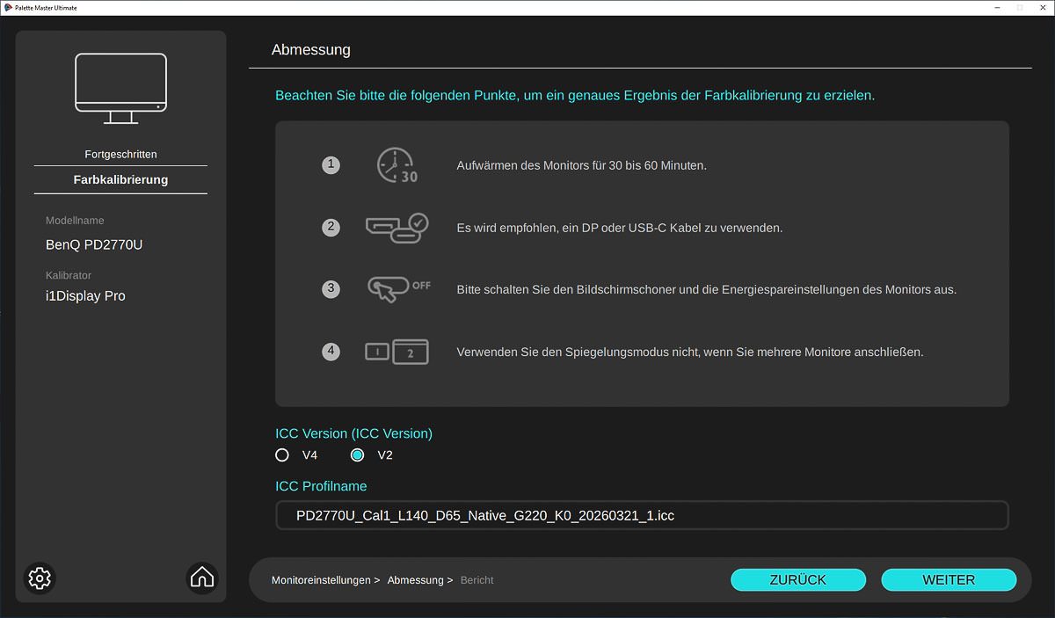Click the Palette Master Ultimate app icon
This screenshot has height=618, width=1055.
8,8
